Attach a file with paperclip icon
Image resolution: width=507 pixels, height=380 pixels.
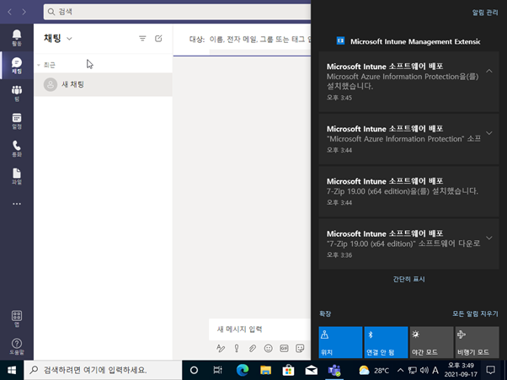pyautogui.click(x=252, y=348)
